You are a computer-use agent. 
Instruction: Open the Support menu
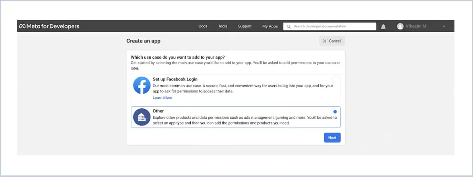point(244,26)
